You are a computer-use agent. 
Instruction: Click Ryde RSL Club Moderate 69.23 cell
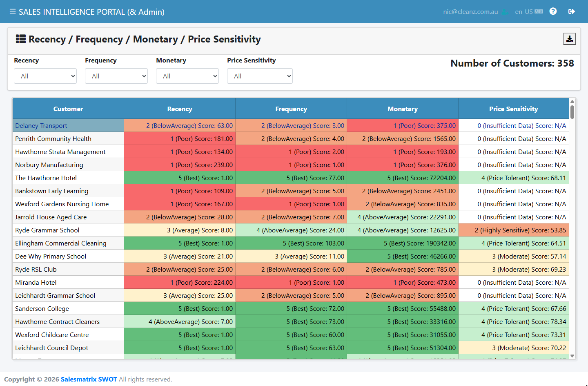(x=514, y=269)
